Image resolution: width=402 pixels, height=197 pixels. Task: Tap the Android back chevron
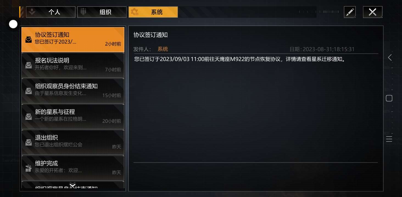pos(389,57)
